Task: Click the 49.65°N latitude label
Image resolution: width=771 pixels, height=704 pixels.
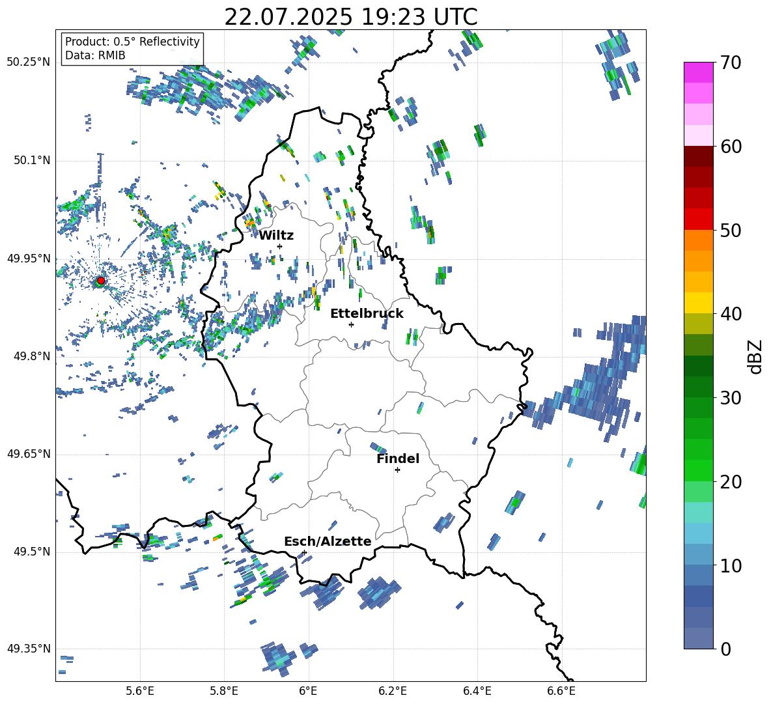Action: (29, 454)
